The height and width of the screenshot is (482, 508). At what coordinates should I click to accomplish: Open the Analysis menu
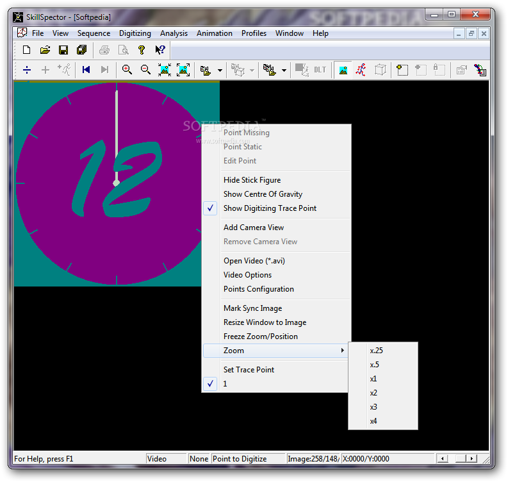[x=174, y=33]
